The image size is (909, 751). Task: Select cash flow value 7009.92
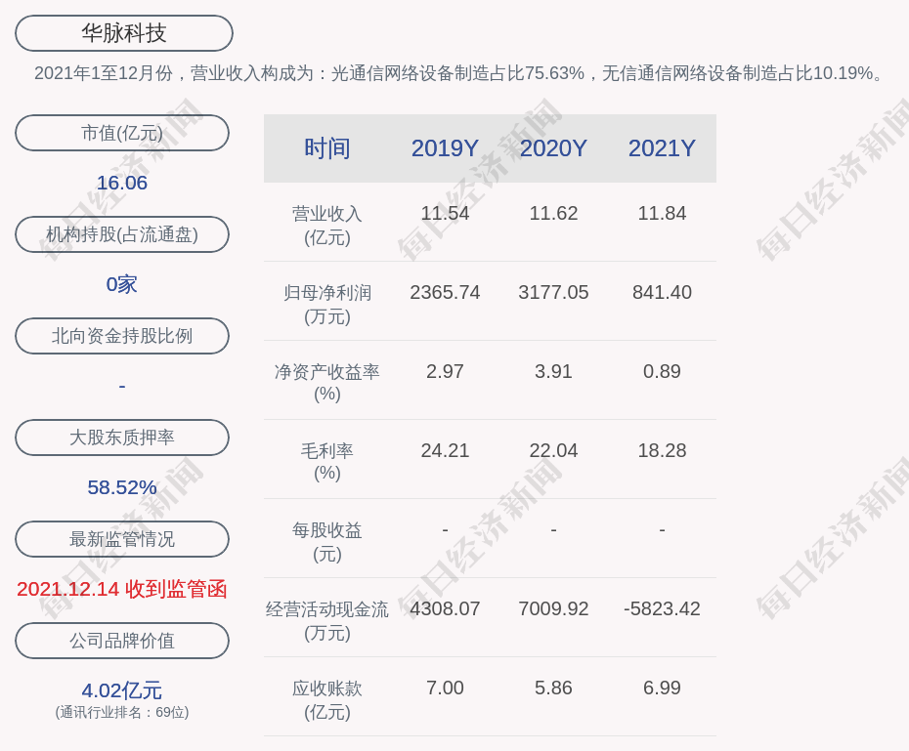coord(553,608)
